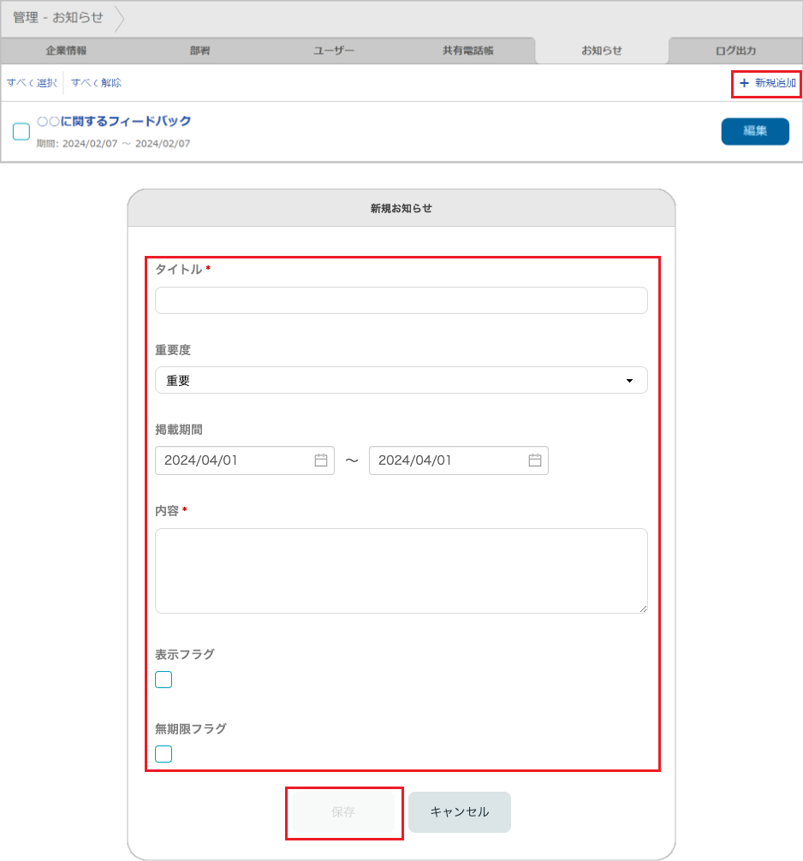Image resolution: width=803 pixels, height=861 pixels.
Task: Expand the end date field 2024/04/01
Action: [445, 460]
